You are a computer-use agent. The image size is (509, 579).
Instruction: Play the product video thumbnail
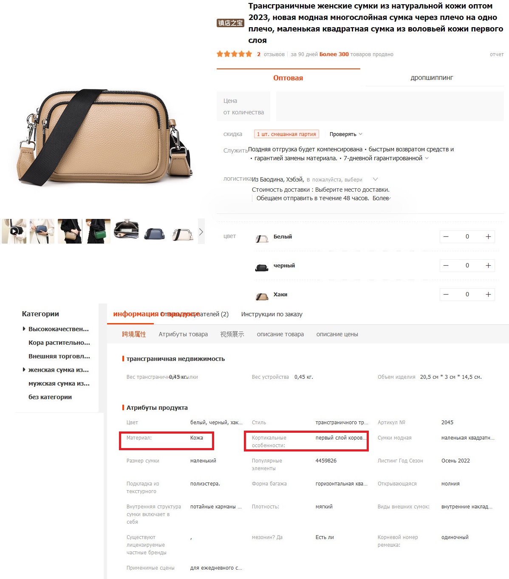14,231
